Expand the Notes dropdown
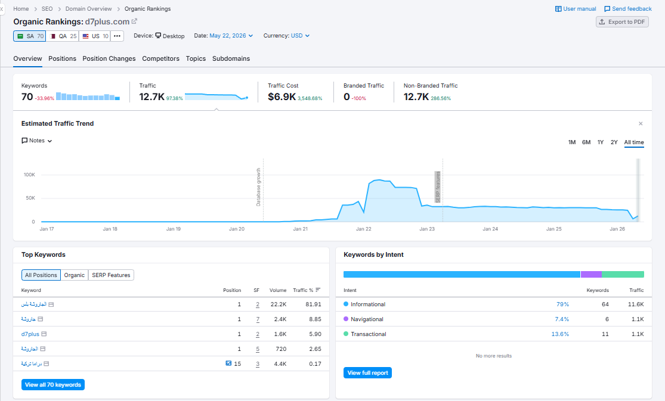The width and height of the screenshot is (665, 401). pos(37,141)
